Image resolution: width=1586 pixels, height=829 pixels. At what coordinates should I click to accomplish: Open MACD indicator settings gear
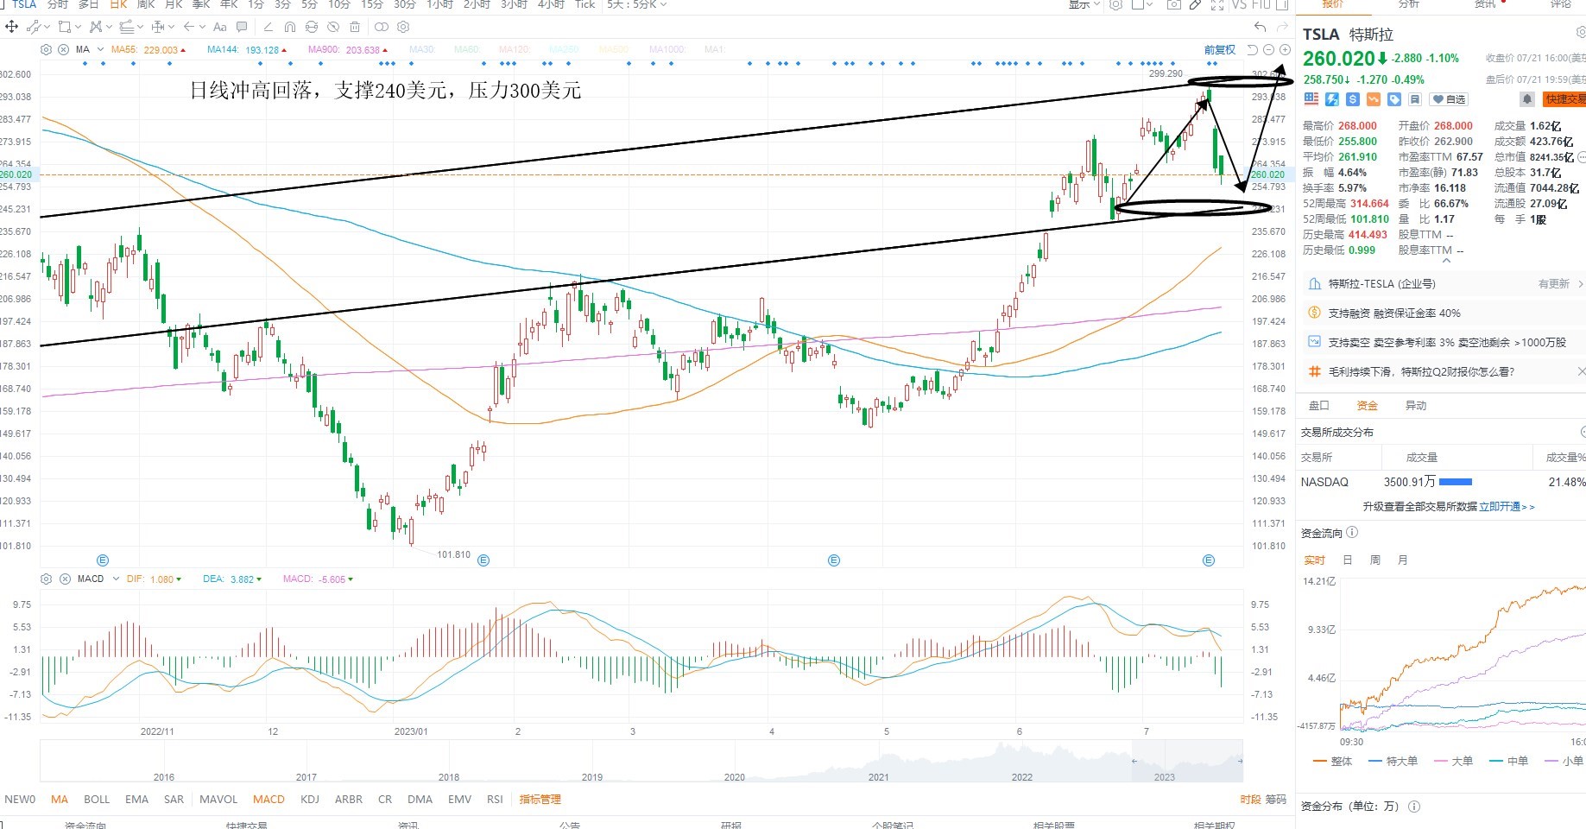pos(47,579)
